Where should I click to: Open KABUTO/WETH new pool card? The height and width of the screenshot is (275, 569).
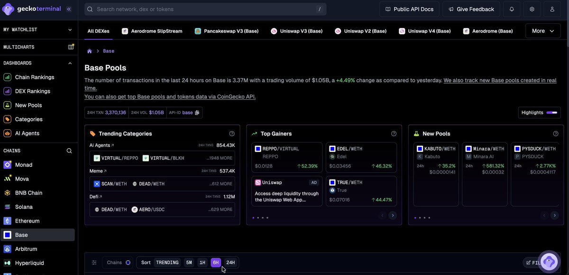coord(436,174)
